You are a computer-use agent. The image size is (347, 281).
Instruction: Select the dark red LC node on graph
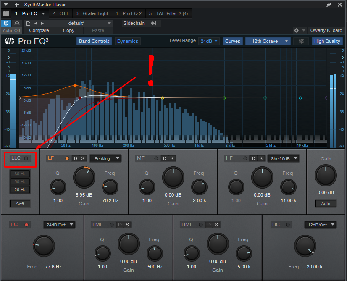tap(80, 98)
